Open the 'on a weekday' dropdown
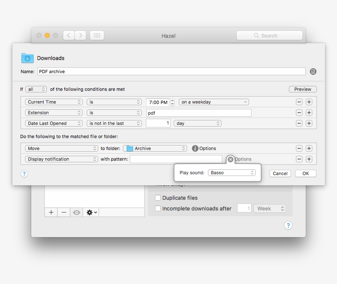 click(214, 102)
